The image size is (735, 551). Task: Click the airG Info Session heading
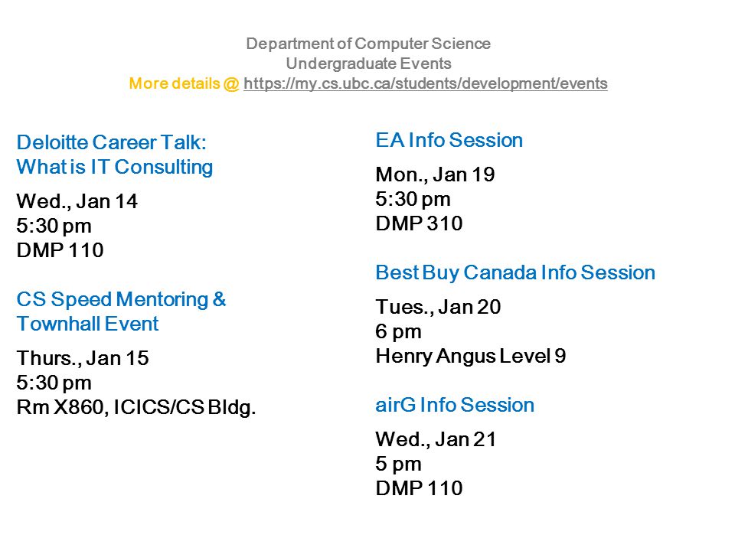point(455,405)
